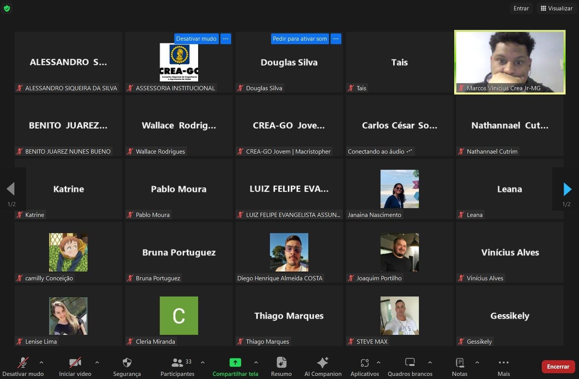
Task: Click muted mic icon next to Gessikely label
Action: pyautogui.click(x=461, y=341)
